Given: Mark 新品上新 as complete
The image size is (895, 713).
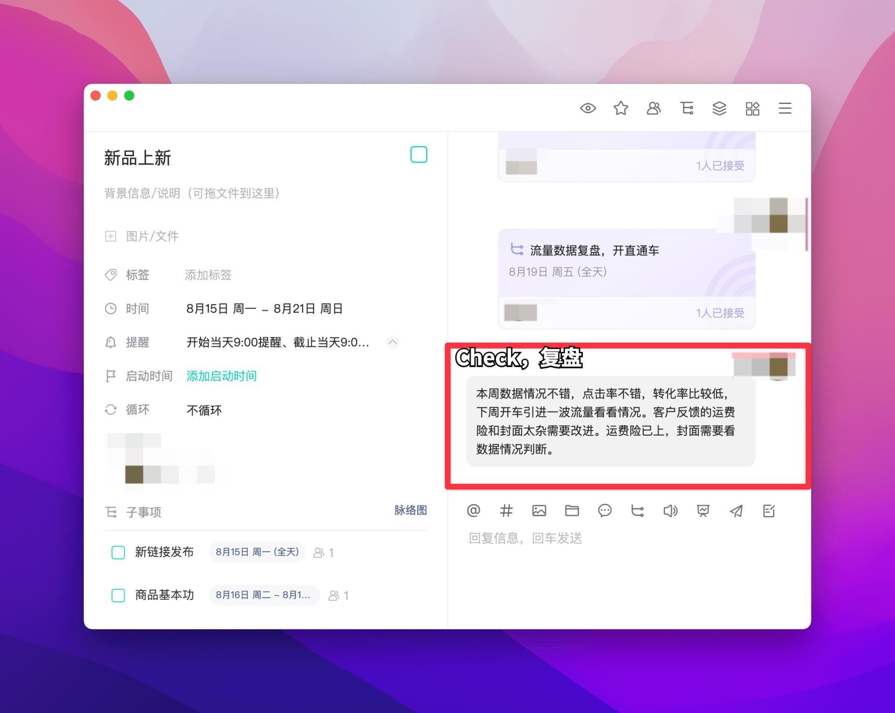Looking at the screenshot, I should click(419, 155).
